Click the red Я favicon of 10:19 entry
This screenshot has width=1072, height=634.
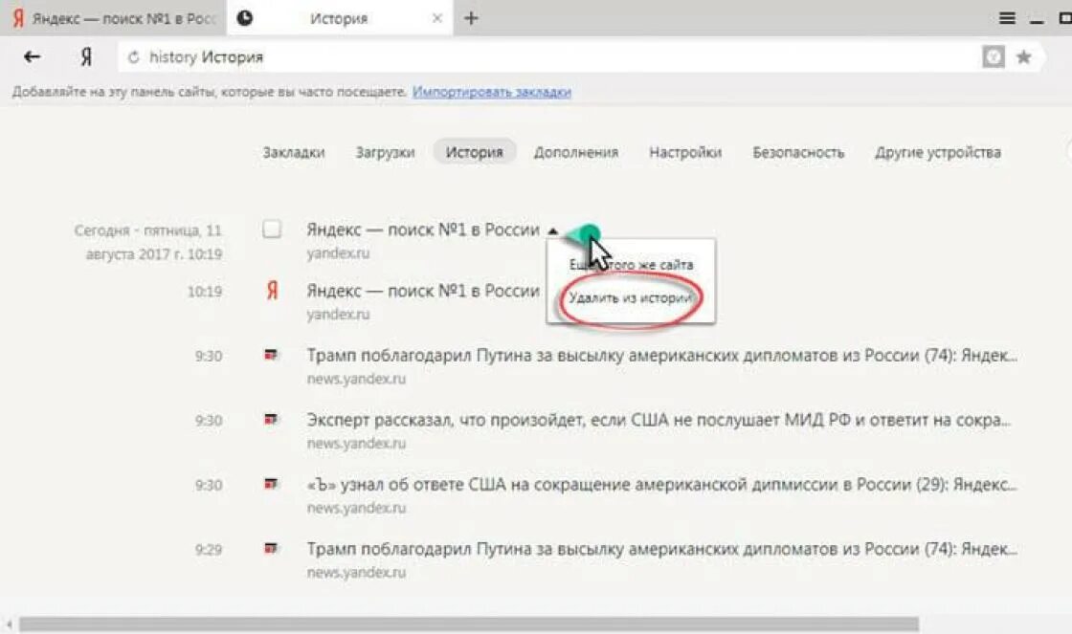pos(272,292)
